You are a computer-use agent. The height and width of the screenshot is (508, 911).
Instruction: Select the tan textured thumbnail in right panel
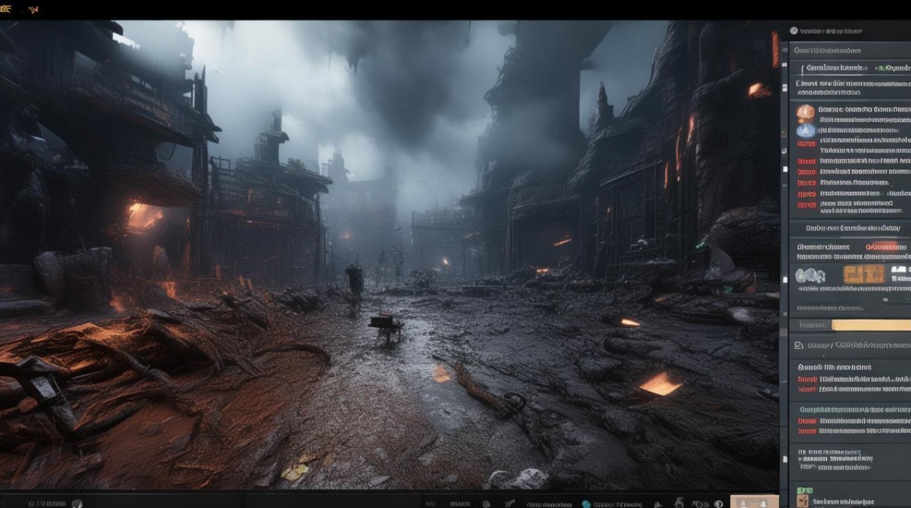(864, 274)
